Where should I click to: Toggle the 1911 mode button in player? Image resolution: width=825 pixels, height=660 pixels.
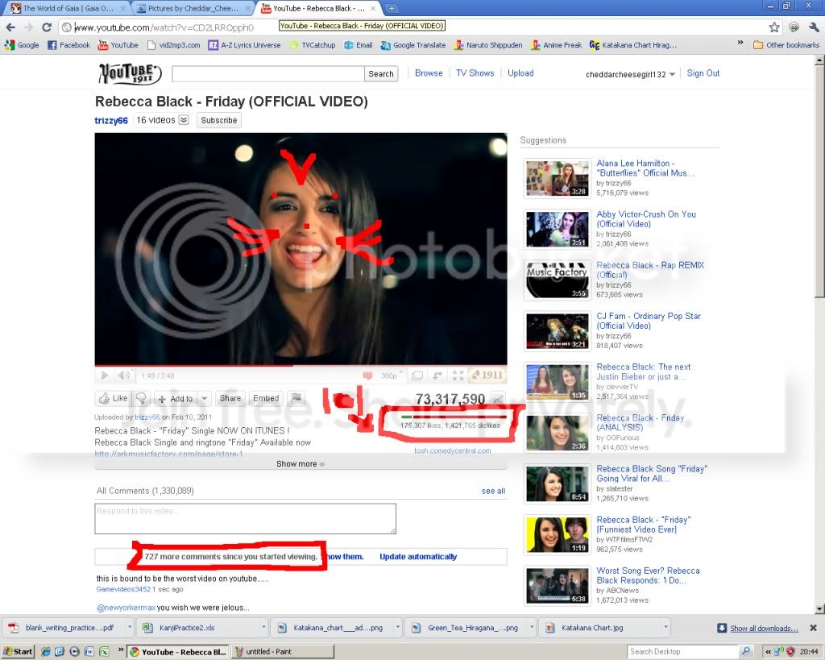(x=487, y=375)
